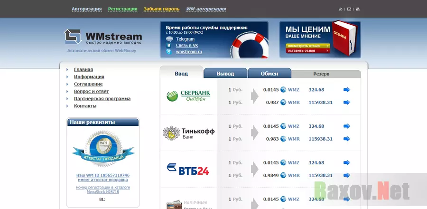This screenshot has height=209, width=427.
Task: Click the lifebuoy image in the support banner
Action: point(249,46)
